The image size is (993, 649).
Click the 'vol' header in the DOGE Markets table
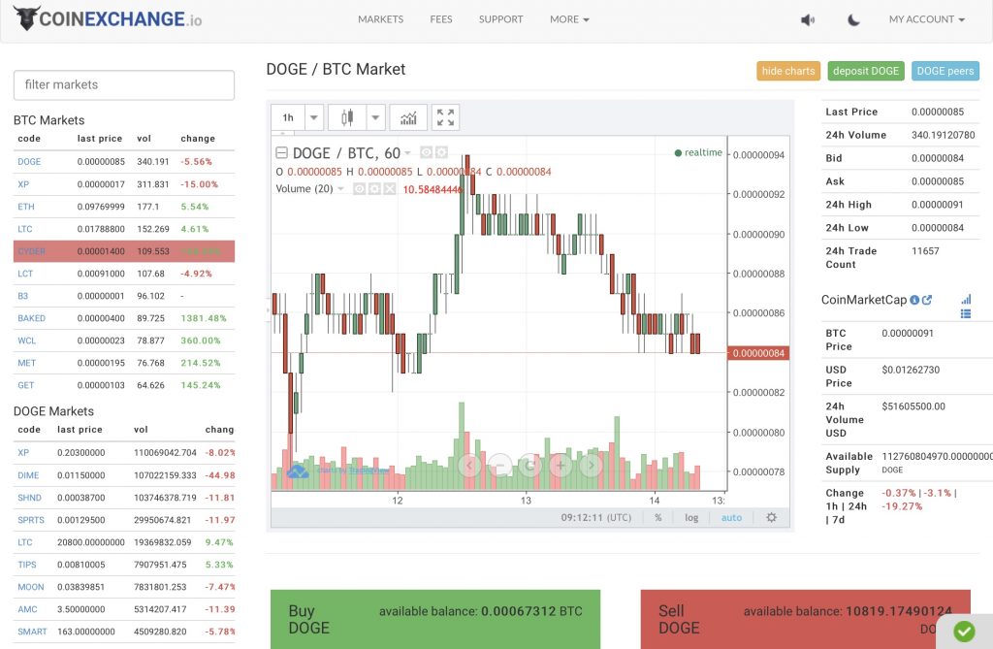point(141,429)
